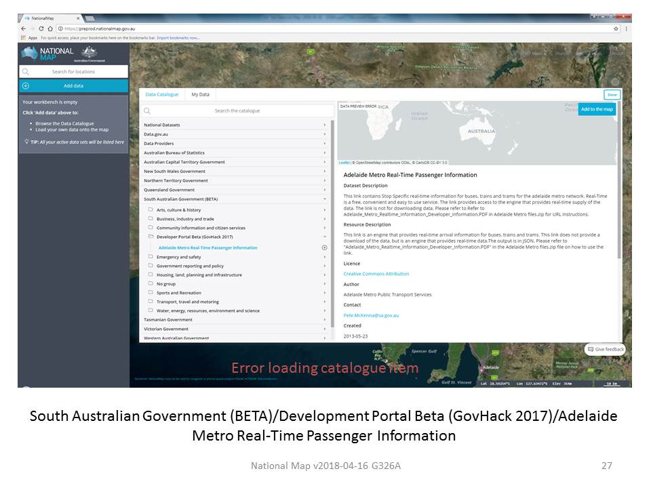Click the open folder icon for Developer Portal Beta
The width and height of the screenshot is (651, 488).
pyautogui.click(x=151, y=237)
